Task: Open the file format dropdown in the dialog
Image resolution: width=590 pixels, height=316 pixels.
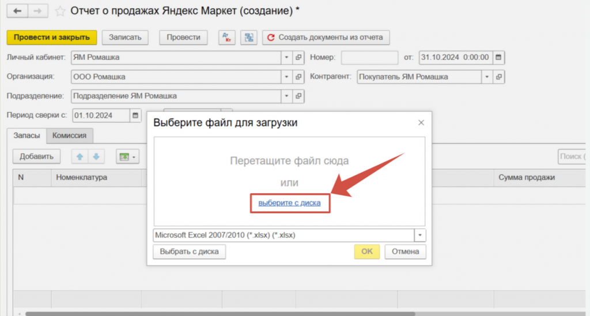Action: pyautogui.click(x=420, y=235)
